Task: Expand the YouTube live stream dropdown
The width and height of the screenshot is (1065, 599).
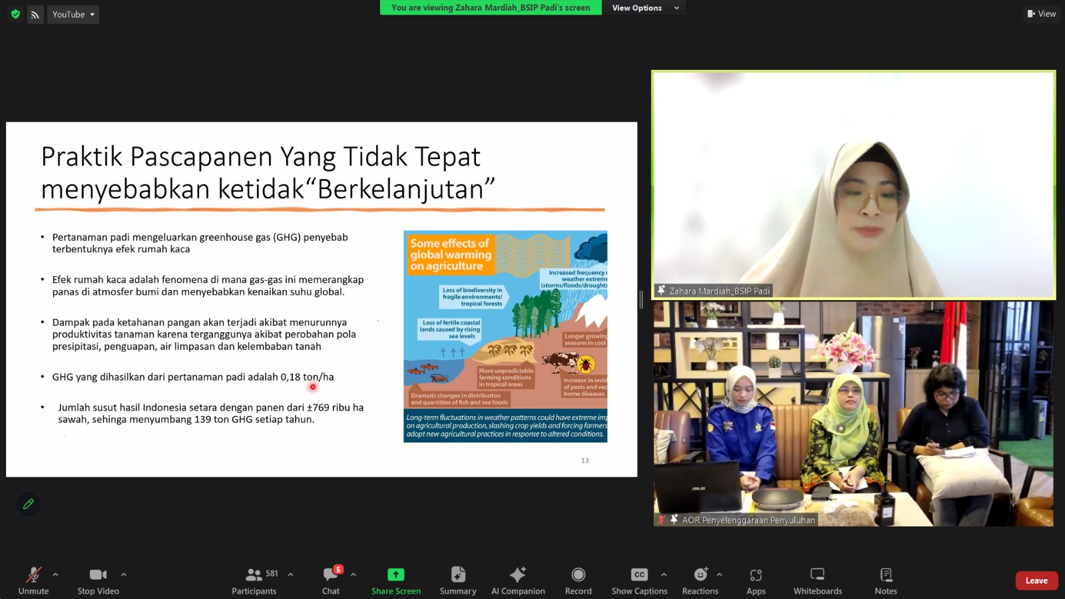Action: pyautogui.click(x=92, y=14)
